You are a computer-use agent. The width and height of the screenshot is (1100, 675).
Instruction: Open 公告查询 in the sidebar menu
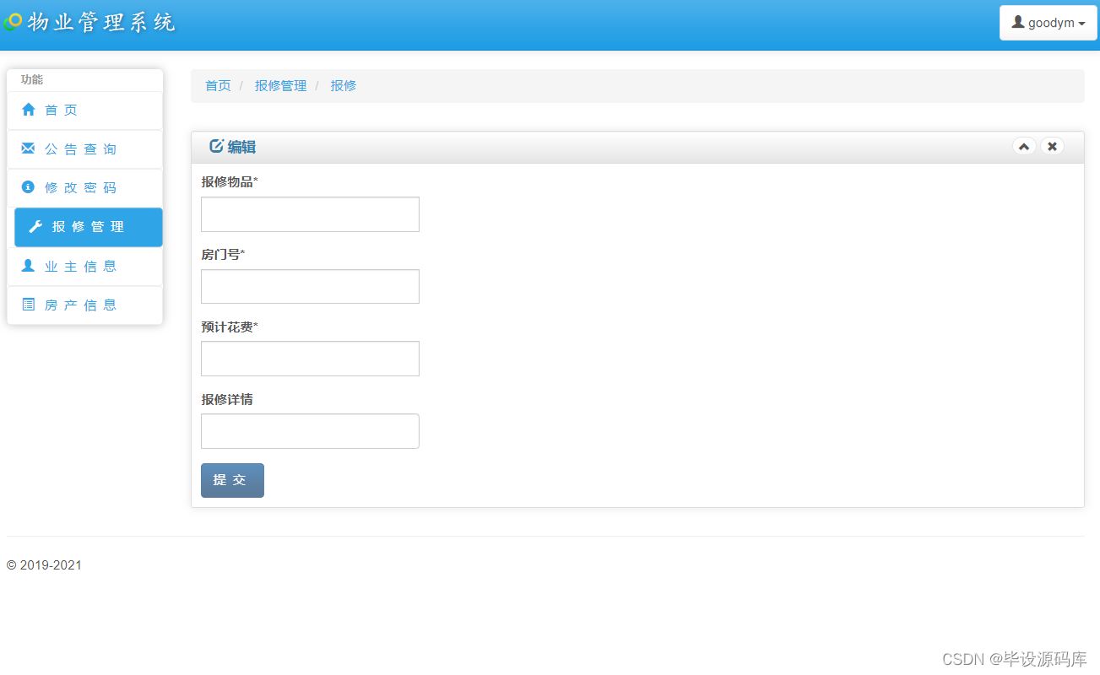[84, 149]
